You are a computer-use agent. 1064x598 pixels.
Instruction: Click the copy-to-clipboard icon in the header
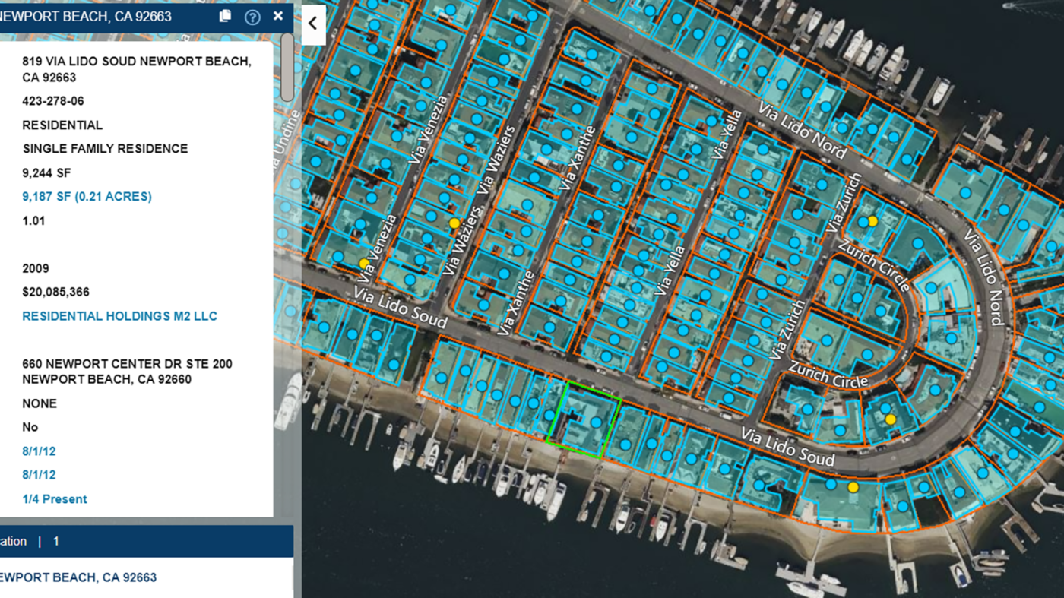[225, 15]
